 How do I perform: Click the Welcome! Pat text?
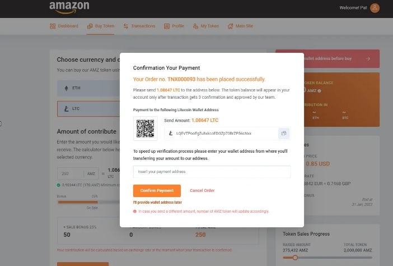point(353,8)
